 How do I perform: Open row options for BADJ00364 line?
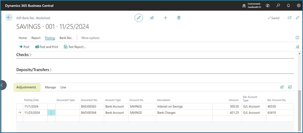click(x=51, y=113)
